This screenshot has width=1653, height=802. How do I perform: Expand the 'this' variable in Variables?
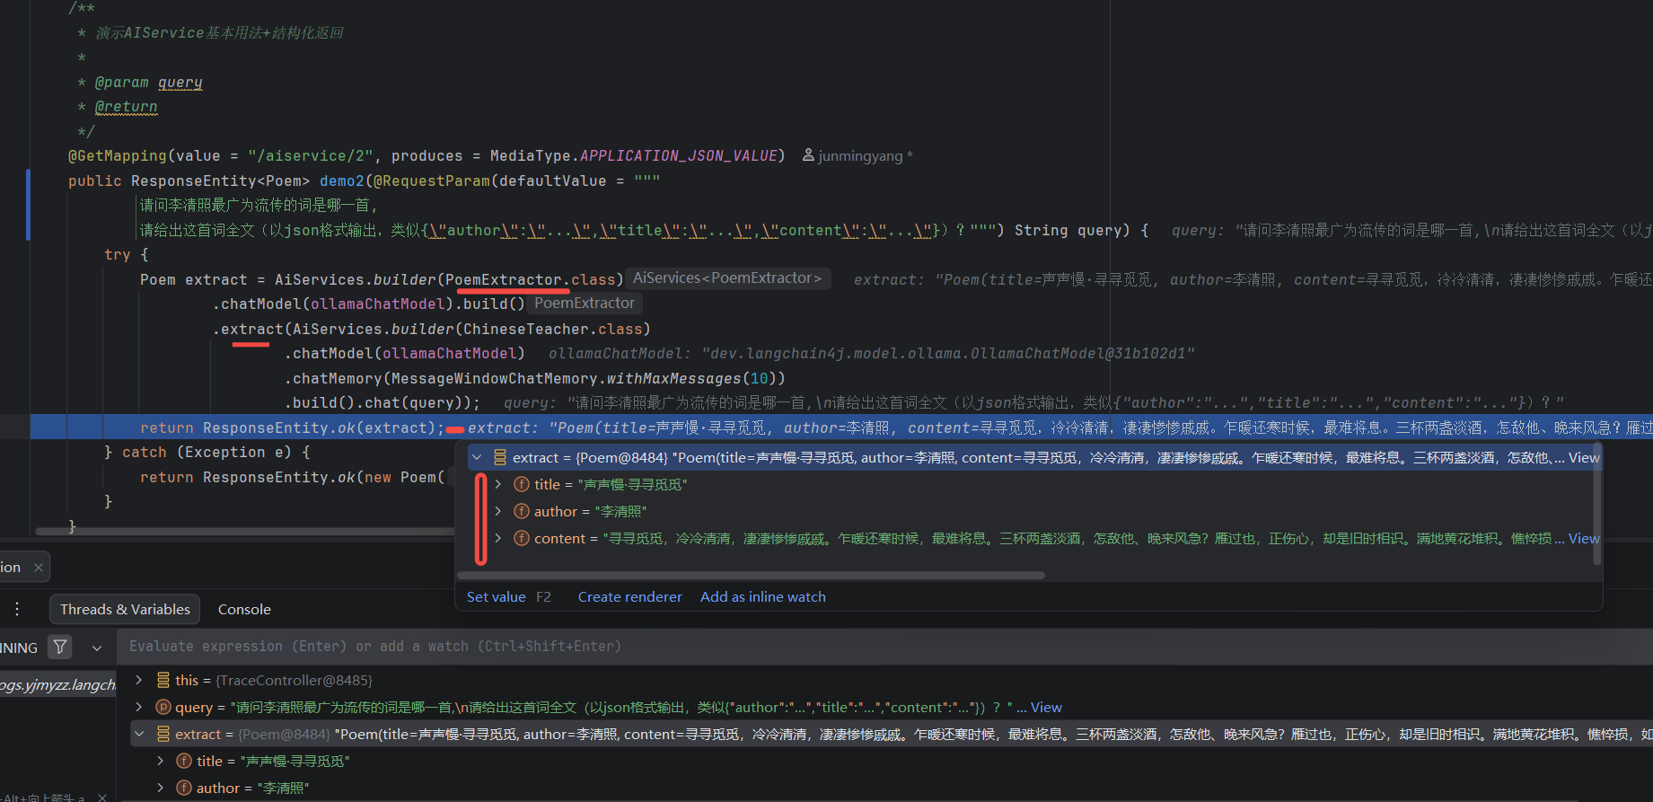click(x=139, y=680)
